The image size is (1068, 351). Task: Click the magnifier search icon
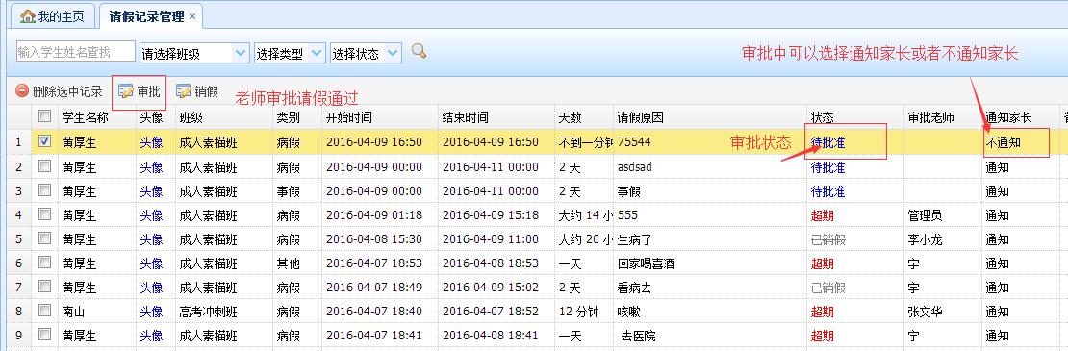(419, 51)
